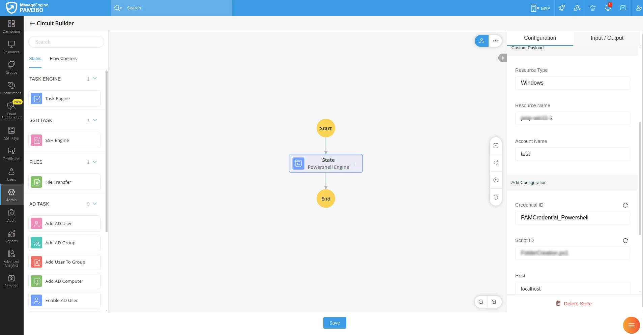Click Delete State to remove the state
The height and width of the screenshot is (335, 643).
click(573, 303)
